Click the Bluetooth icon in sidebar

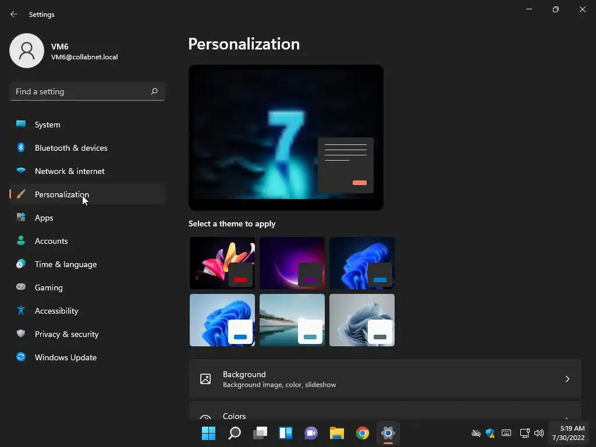(x=21, y=147)
